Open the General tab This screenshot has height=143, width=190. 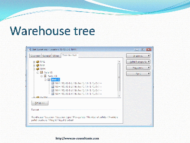[46, 56]
